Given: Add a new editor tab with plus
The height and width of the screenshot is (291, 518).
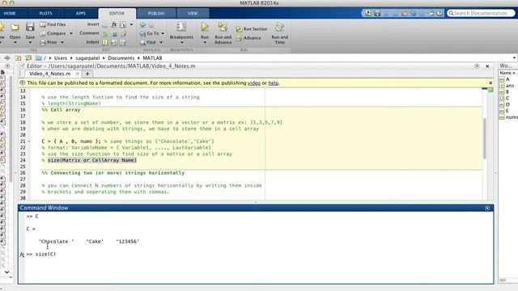Looking at the screenshot, I should [x=87, y=74].
